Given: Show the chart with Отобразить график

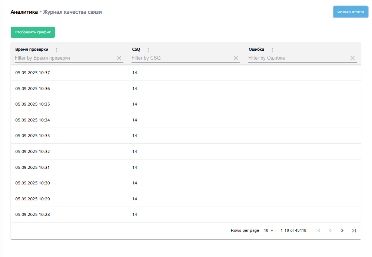Looking at the screenshot, I should (33, 32).
